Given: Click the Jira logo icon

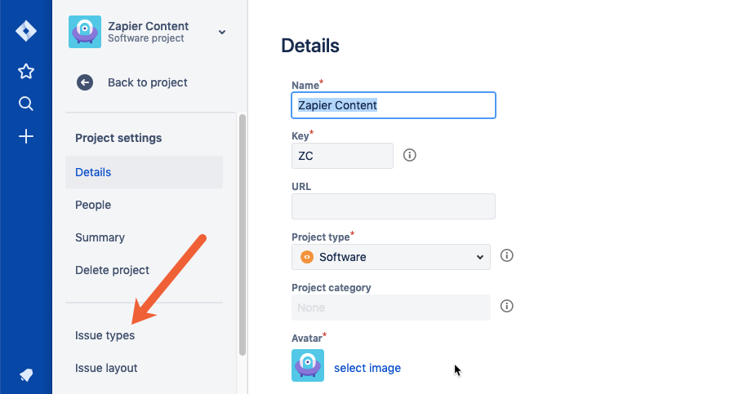Looking at the screenshot, I should (x=26, y=31).
